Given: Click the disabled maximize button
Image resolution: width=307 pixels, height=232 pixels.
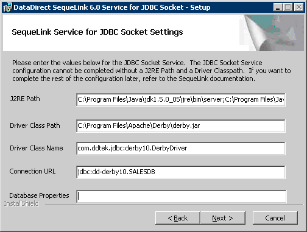Looking at the screenshot, I should pos(288,7).
